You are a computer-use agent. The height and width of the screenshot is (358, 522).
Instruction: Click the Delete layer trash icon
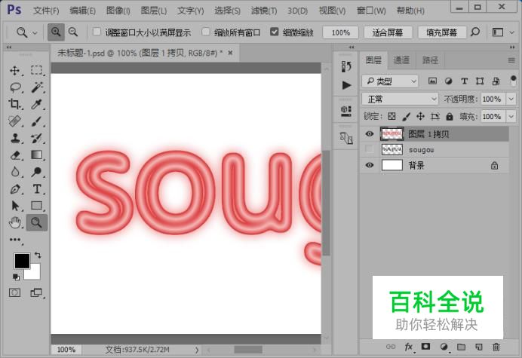coord(496,347)
